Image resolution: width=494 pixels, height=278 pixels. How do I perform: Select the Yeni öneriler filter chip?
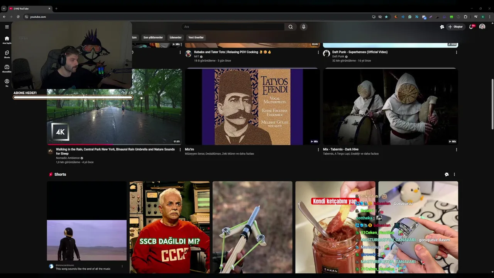tap(196, 37)
